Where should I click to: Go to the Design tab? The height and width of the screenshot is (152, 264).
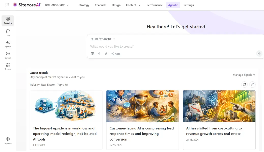tap(116, 5)
